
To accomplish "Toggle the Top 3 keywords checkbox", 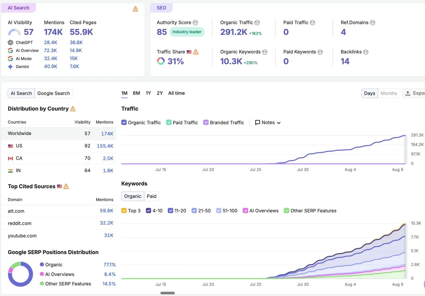I will pyautogui.click(x=124, y=211).
